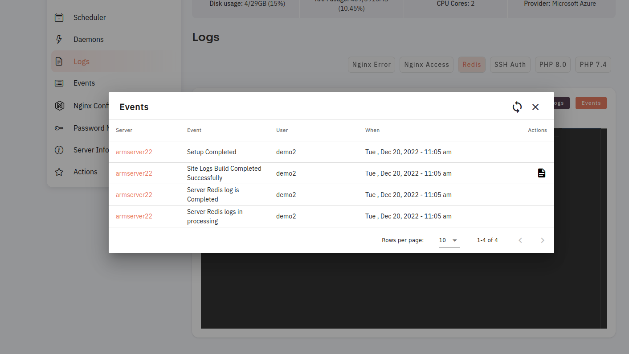Click the Nginx Config hexagon icon

(x=59, y=106)
